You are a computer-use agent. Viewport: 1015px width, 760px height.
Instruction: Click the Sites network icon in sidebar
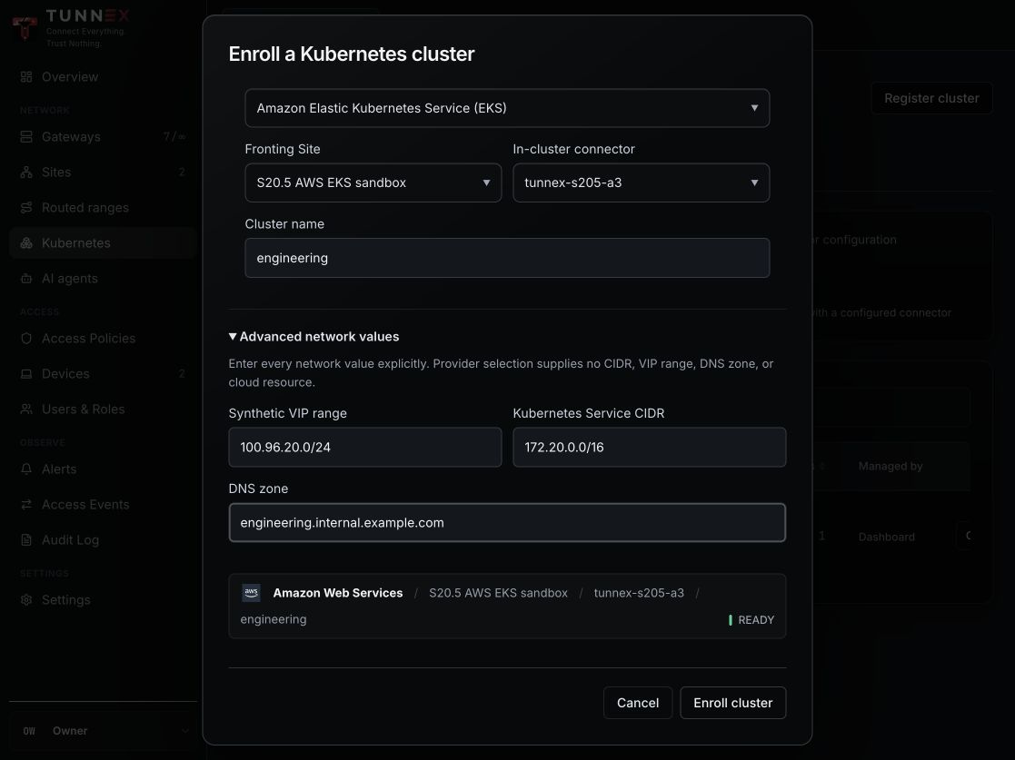(x=25, y=172)
